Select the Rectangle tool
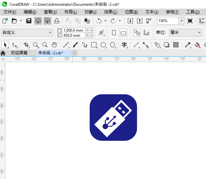The image size is (206, 179). [94, 45]
